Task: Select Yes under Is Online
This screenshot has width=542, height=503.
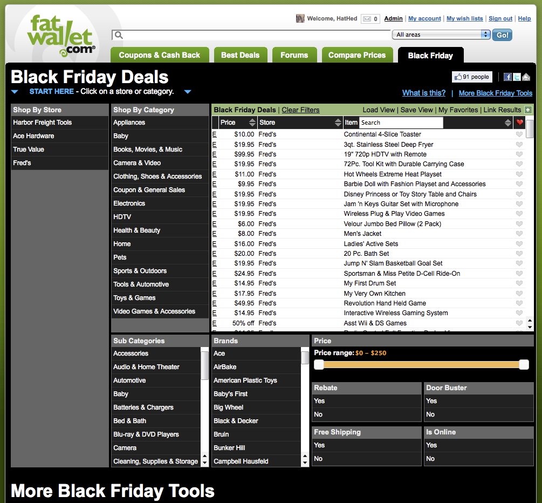Action: (479, 445)
